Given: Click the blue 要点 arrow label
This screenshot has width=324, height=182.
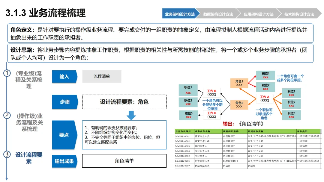Looking at the screenshot, I should 64,135.
